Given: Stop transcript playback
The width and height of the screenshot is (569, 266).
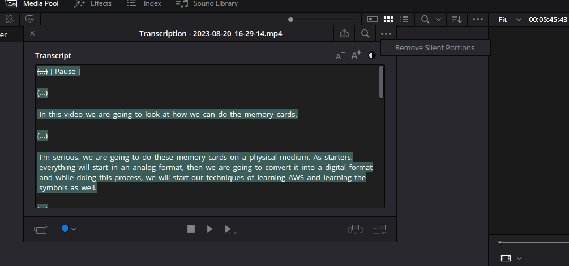Looking at the screenshot, I should pos(191,229).
